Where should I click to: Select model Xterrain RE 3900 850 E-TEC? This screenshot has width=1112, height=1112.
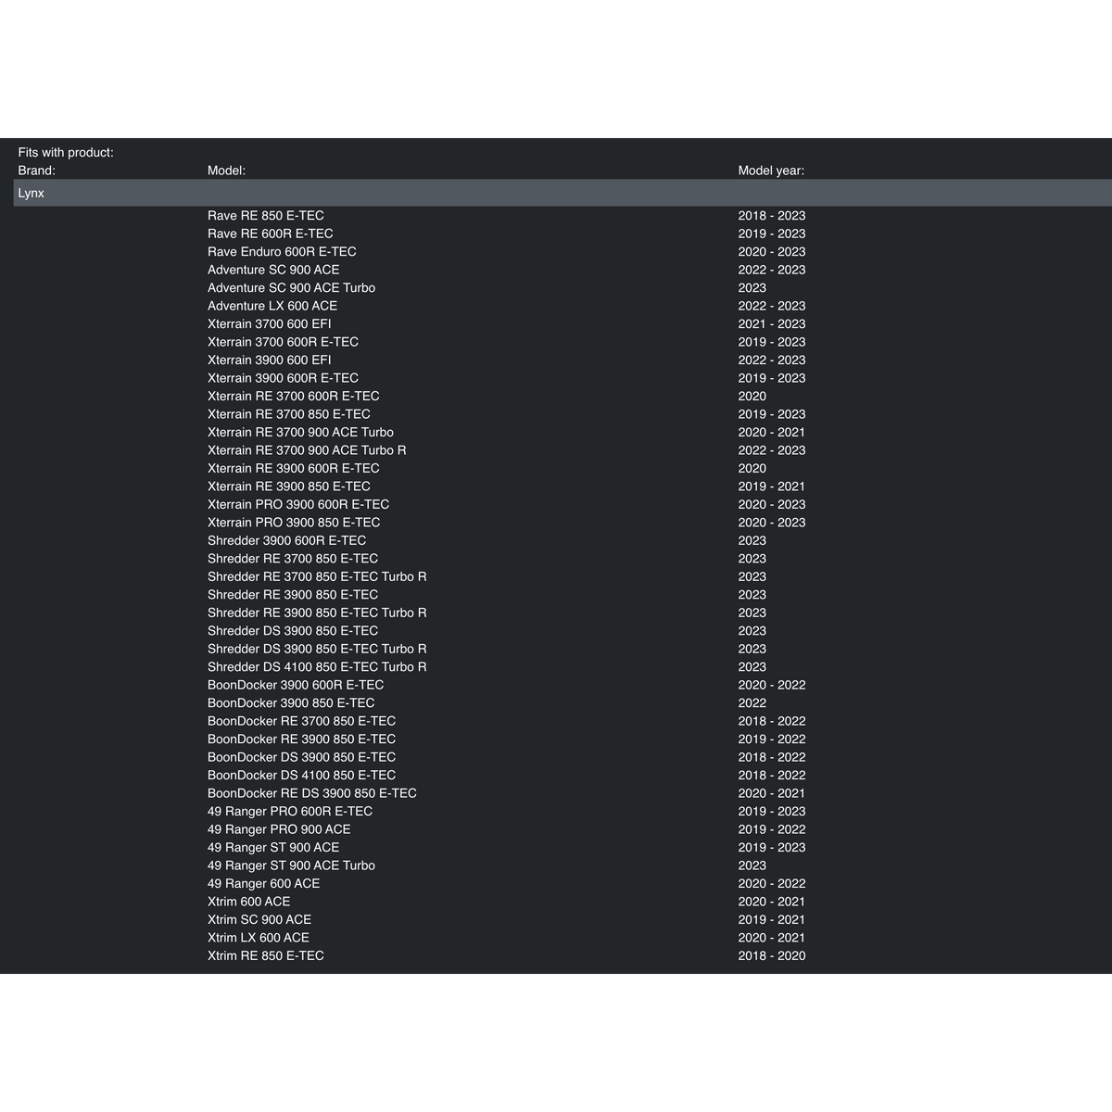(x=289, y=486)
